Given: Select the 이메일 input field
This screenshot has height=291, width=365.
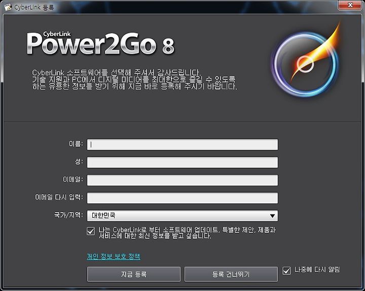Looking at the screenshot, I should coord(182,180).
